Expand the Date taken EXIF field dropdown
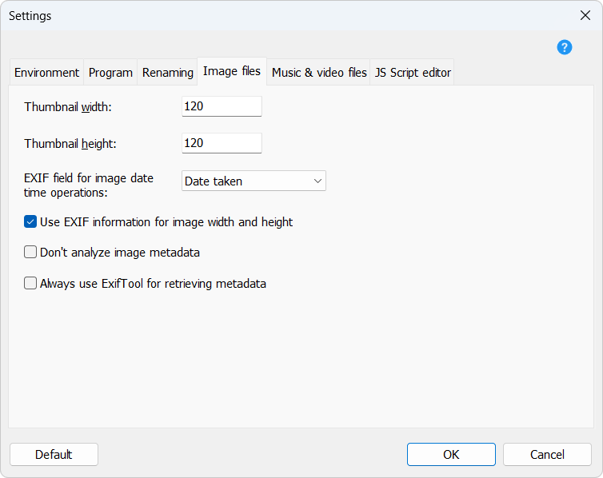Screen dimensions: 603x478 pos(254,181)
